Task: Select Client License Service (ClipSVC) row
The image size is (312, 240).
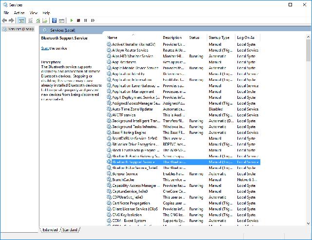Action: (183, 209)
